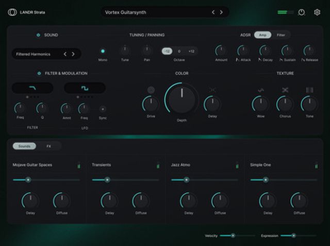Click the Jazz Atmo layer name
Screen dimensions: 330x246
coord(180,165)
